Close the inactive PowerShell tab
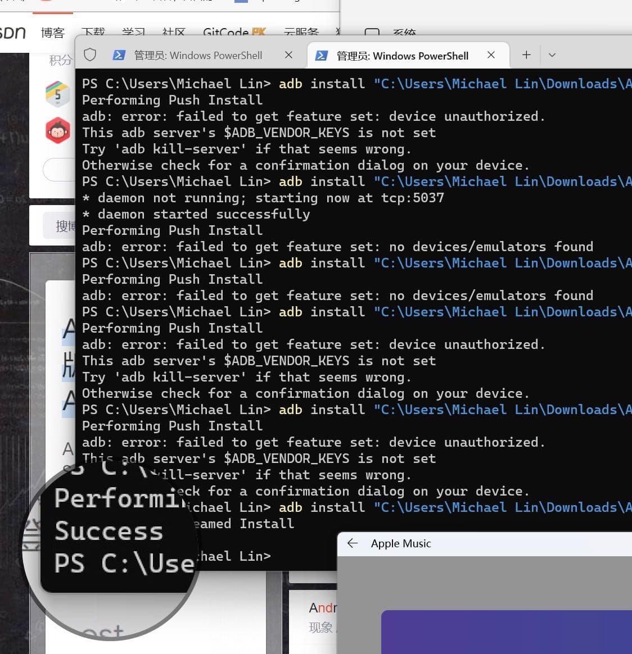This screenshot has height=654, width=632. 288,55
